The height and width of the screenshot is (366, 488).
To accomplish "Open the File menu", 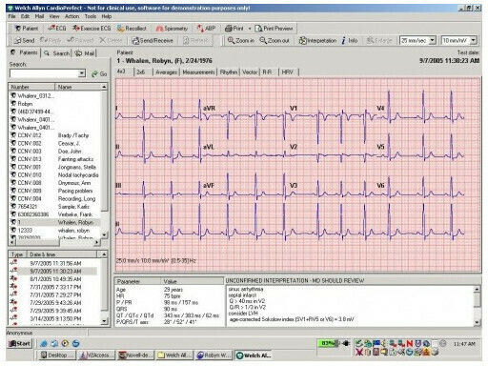I will (12, 16).
